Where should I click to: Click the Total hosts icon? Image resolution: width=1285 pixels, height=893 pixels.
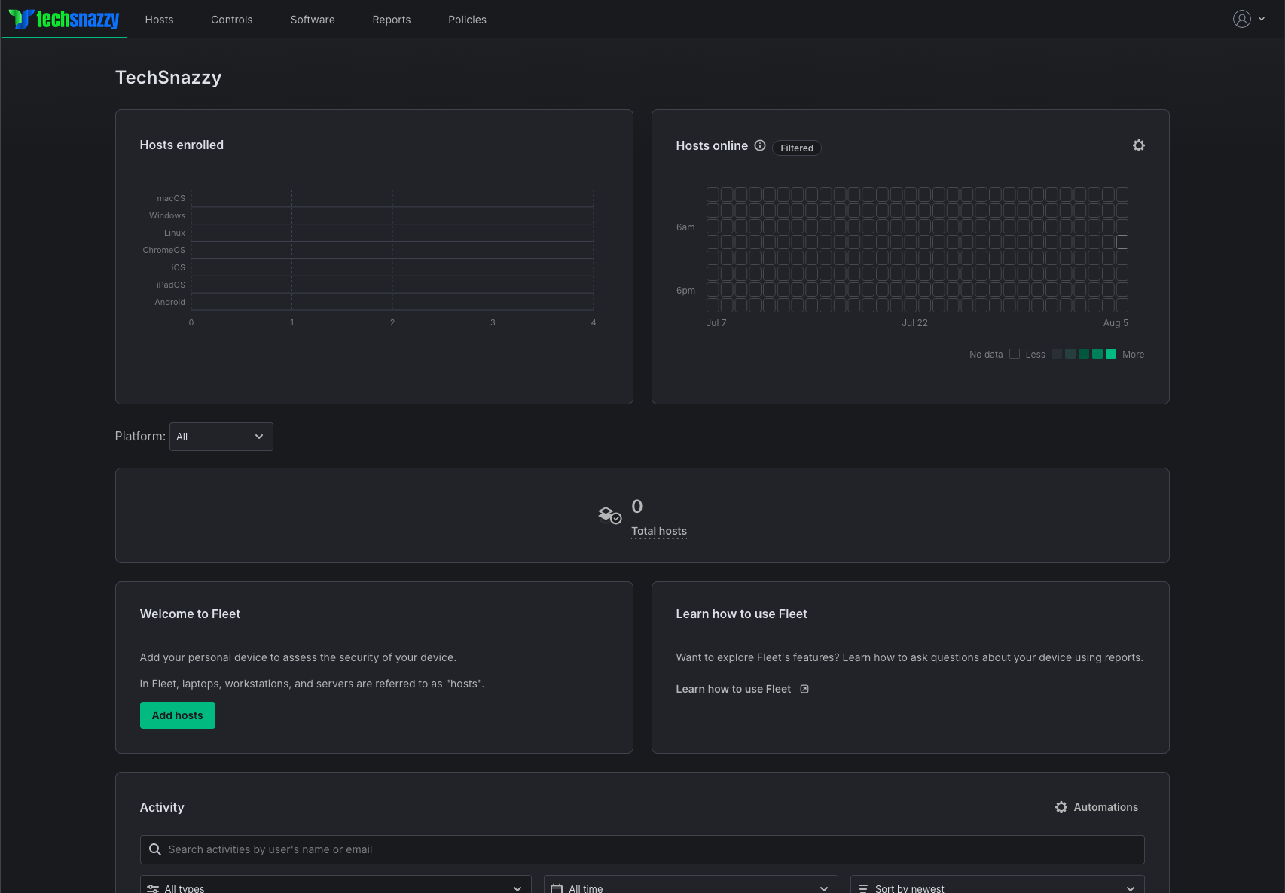610,515
